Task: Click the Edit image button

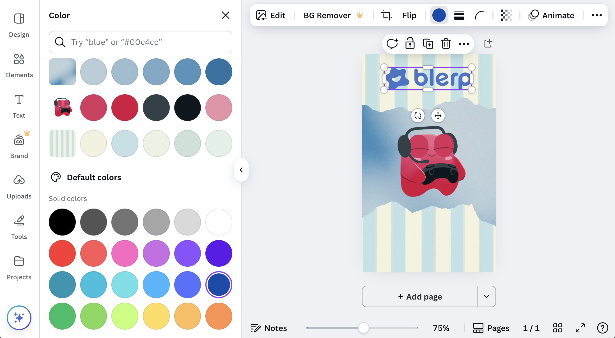Action: pyautogui.click(x=271, y=15)
